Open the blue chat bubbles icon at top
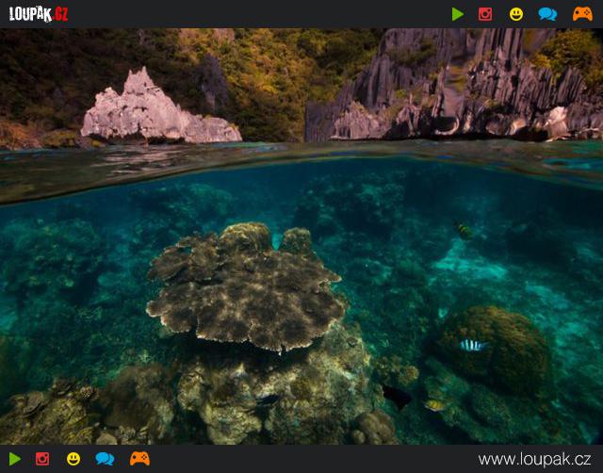 point(547,14)
